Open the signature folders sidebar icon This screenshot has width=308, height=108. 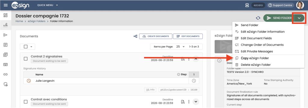coord(5,25)
